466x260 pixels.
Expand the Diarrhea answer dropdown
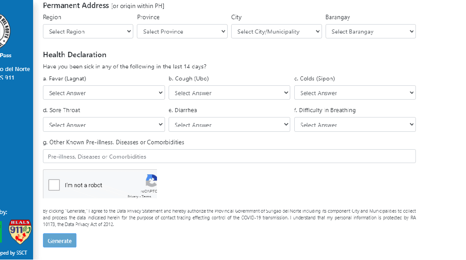tap(229, 125)
